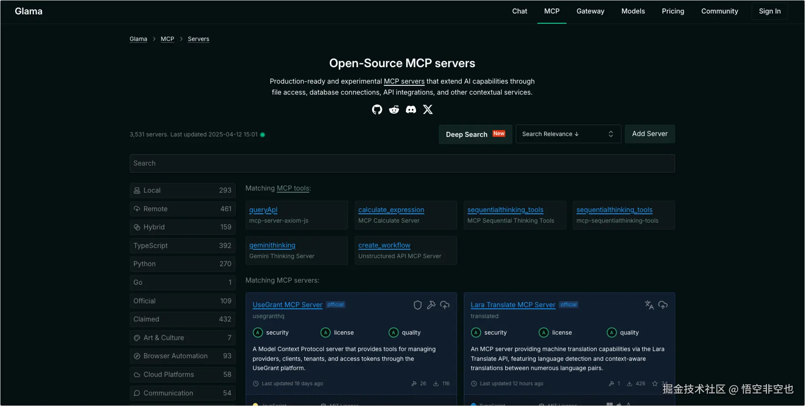805x406 pixels.
Task: Open the Discord icon link
Action: [x=411, y=110]
